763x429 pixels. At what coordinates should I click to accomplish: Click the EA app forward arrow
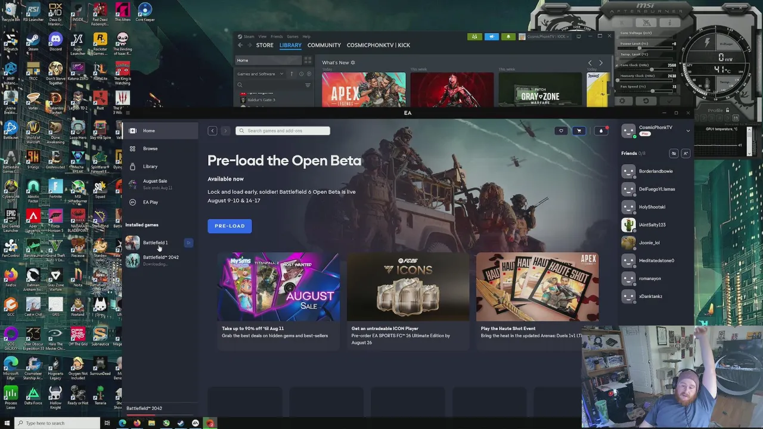point(225,130)
